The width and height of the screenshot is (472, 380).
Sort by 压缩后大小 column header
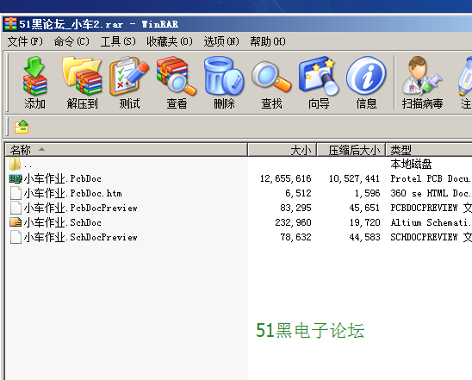point(351,150)
